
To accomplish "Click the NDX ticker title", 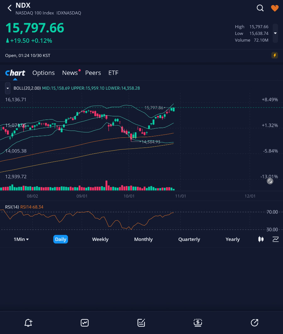I will [x=23, y=5].
